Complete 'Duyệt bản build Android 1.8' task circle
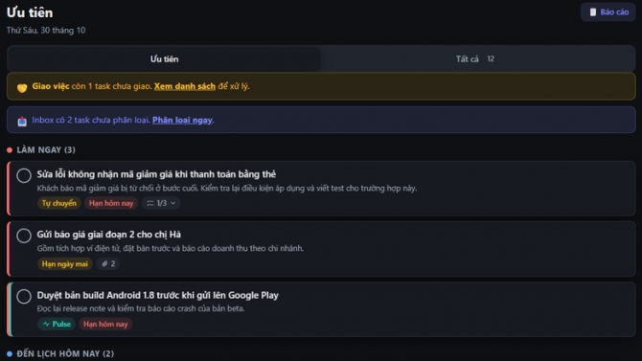Image resolution: width=642 pixels, height=361 pixels. click(x=24, y=296)
